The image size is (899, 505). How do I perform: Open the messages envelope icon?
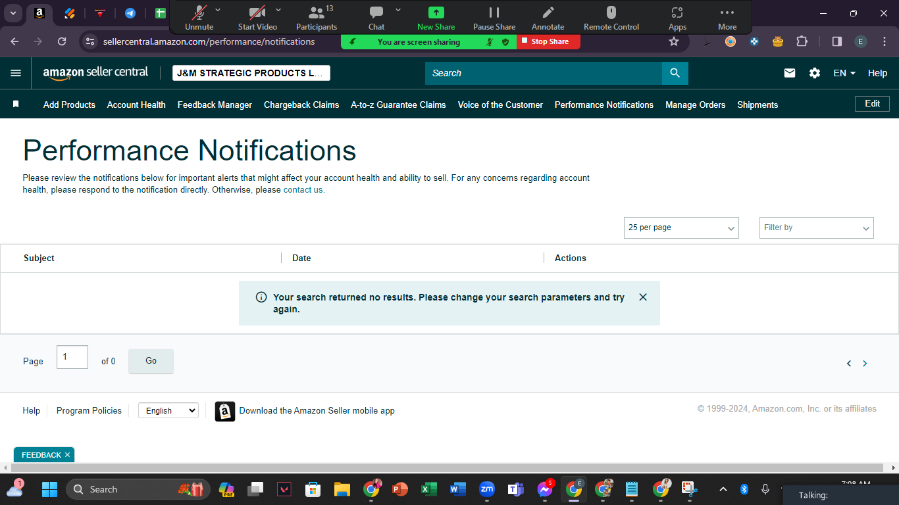[790, 73]
